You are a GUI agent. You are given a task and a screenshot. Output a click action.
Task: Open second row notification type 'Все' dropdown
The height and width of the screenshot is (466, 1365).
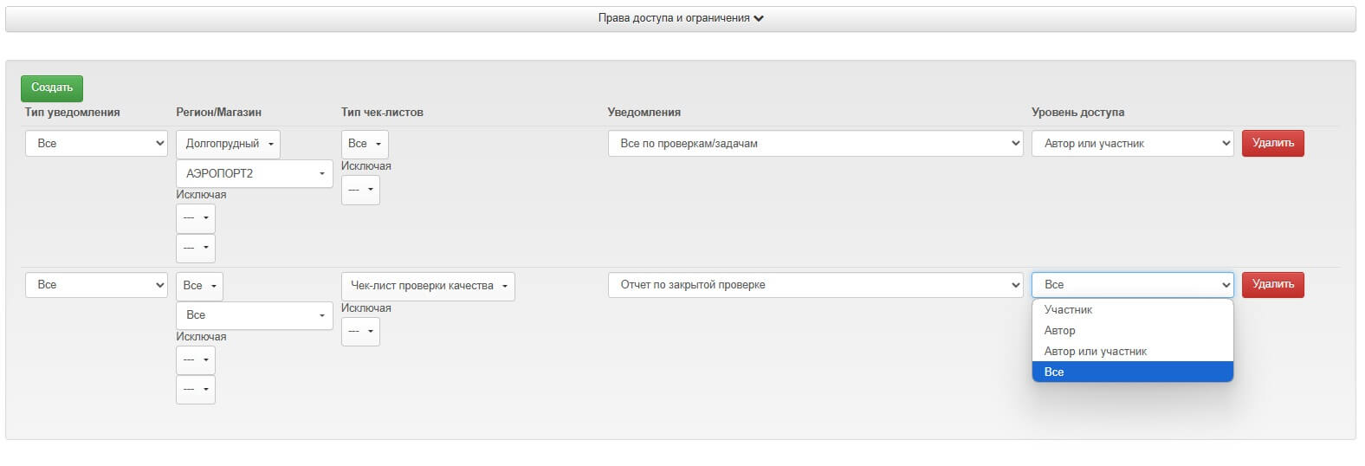(x=96, y=285)
